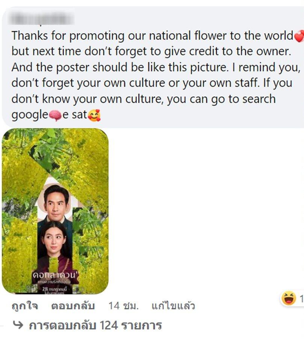
Task: Click the laughing reaction emoji icon
Action: 288,299
